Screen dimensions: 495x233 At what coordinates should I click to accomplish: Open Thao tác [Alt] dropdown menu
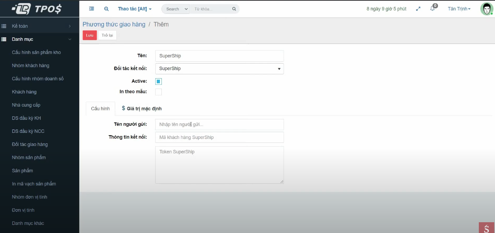[x=135, y=9]
